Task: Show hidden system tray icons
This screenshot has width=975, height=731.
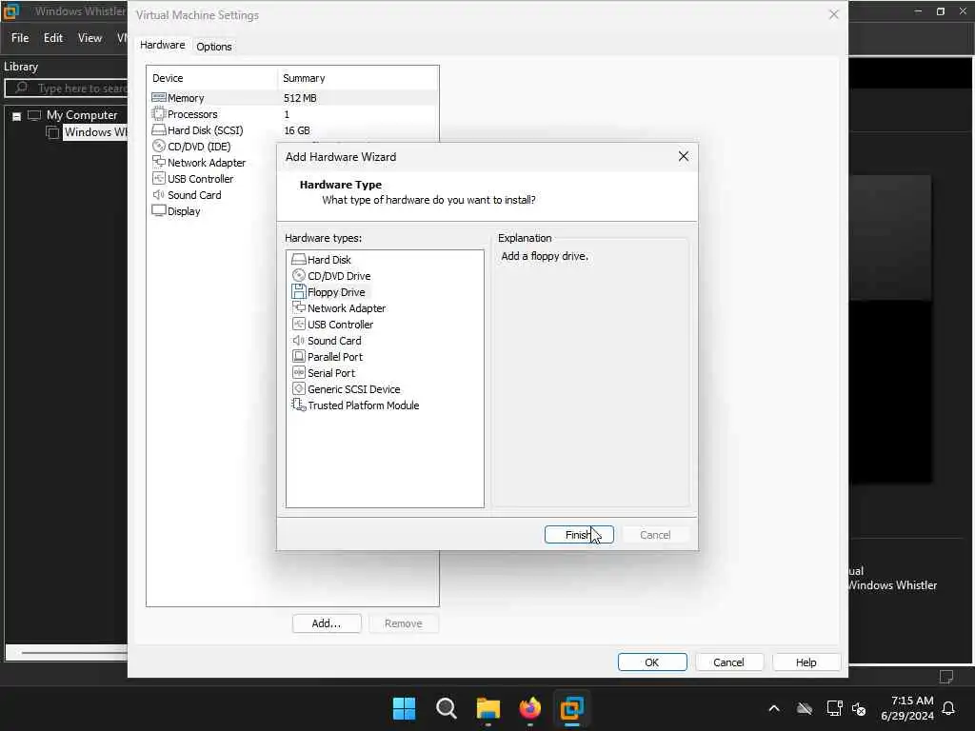Action: [773, 708]
